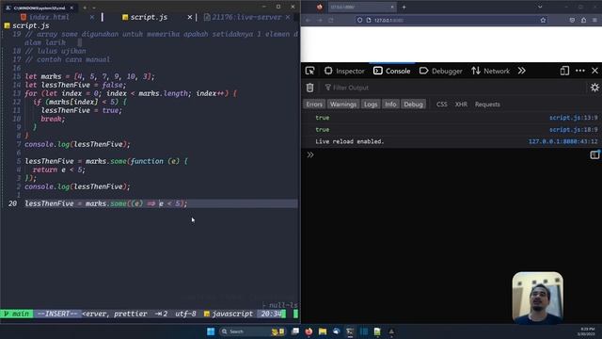Screen dimensions: 602x339
Task: Open console settings gear
Action: (594, 88)
